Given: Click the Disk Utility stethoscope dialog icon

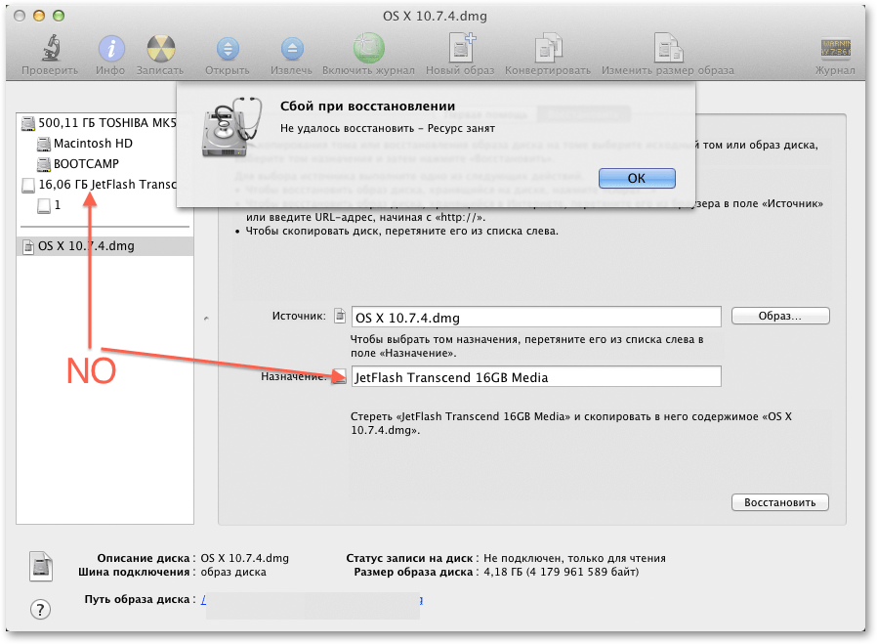Looking at the screenshot, I should (232, 128).
